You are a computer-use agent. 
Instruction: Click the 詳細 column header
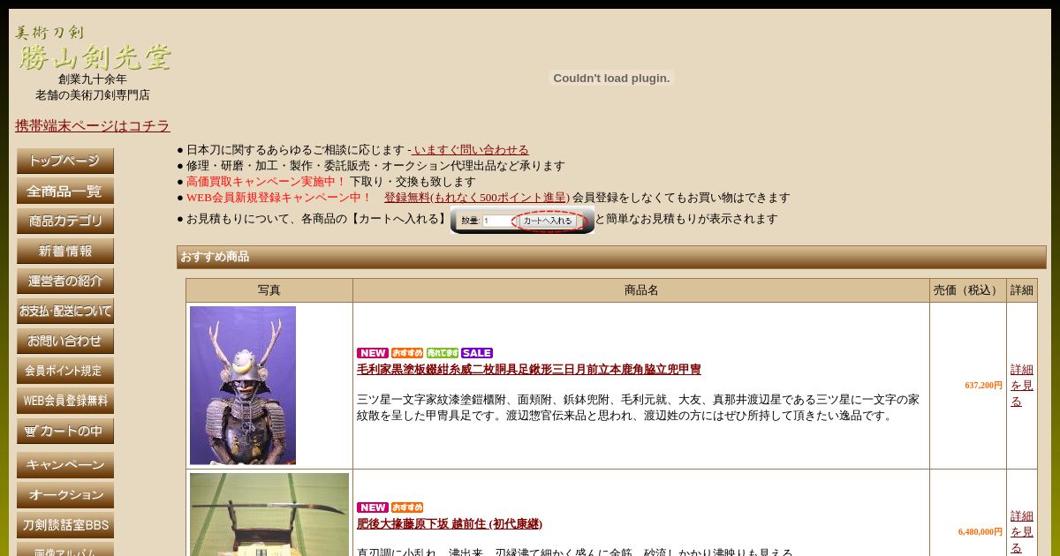pyautogui.click(x=1022, y=290)
